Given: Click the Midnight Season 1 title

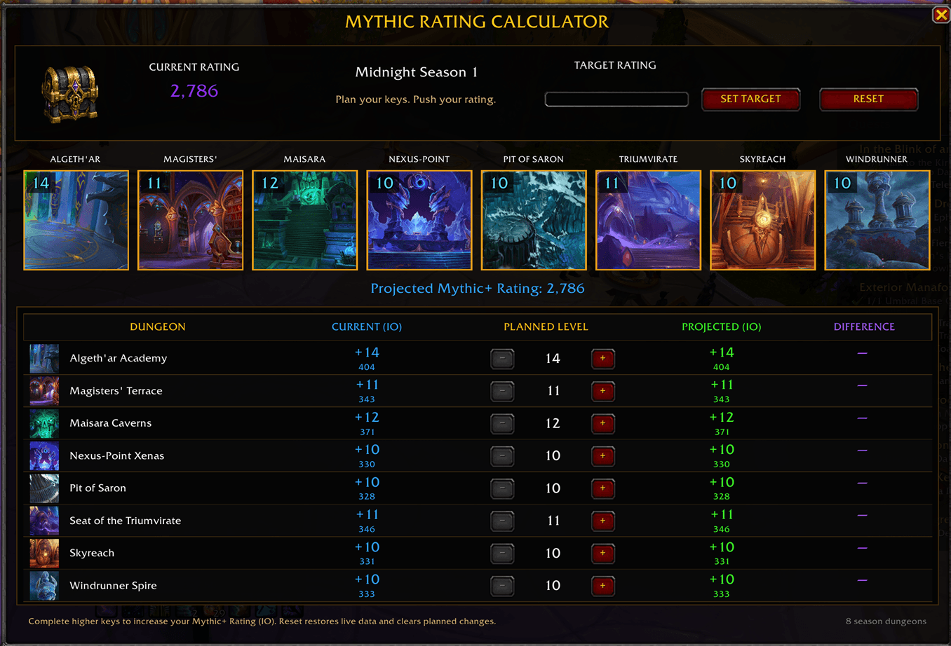Looking at the screenshot, I should tap(416, 72).
